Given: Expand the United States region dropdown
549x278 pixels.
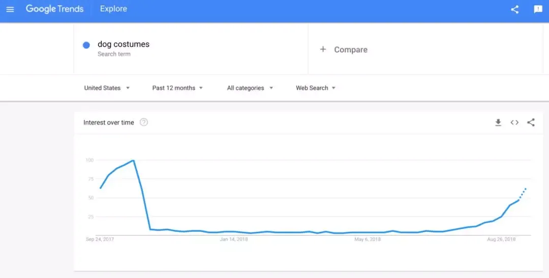Looking at the screenshot, I should (107, 88).
